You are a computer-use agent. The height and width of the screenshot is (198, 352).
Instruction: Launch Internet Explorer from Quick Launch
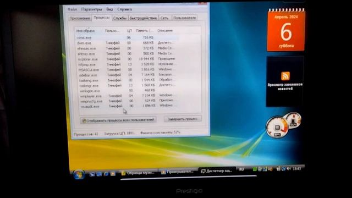pyautogui.click(x=106, y=174)
